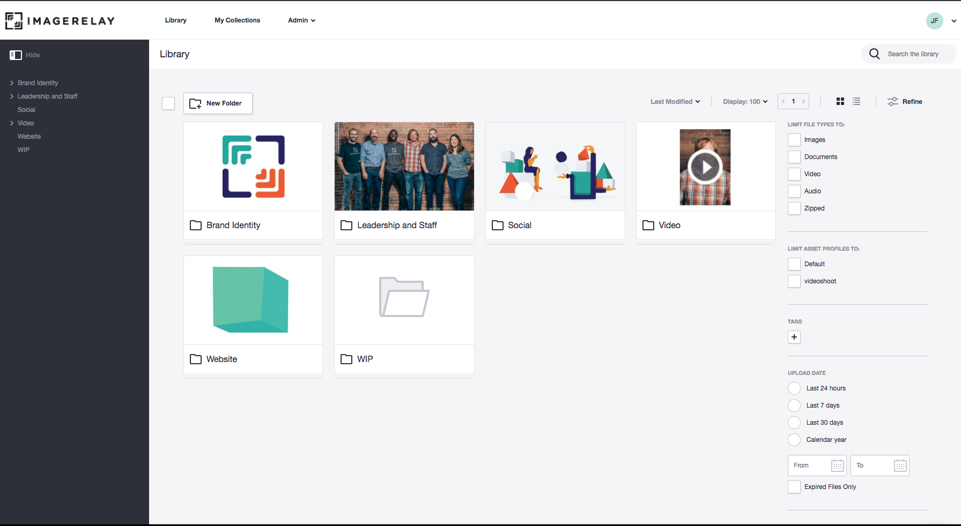Select WIP in sidebar
Viewport: 961px width, 526px height.
24,150
